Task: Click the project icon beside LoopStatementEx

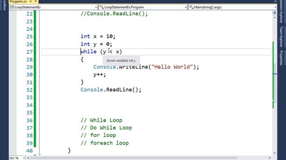Action: pyautogui.click(x=12, y=7)
